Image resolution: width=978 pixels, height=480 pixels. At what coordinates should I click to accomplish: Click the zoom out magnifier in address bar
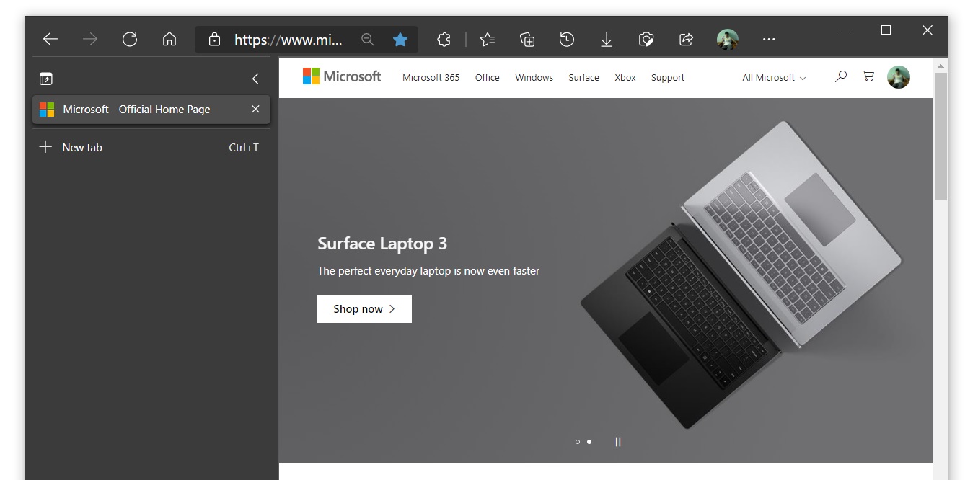click(368, 40)
